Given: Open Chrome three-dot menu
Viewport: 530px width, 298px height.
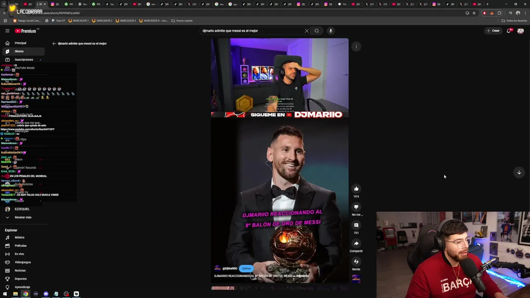Looking at the screenshot, I should point(525,13).
